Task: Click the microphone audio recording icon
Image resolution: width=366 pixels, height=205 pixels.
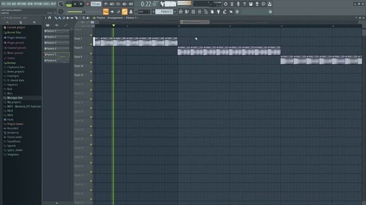Action: [x=238, y=4]
